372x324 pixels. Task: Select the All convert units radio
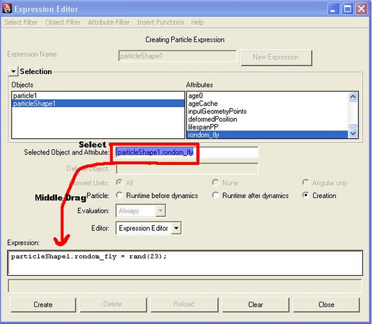click(x=119, y=182)
